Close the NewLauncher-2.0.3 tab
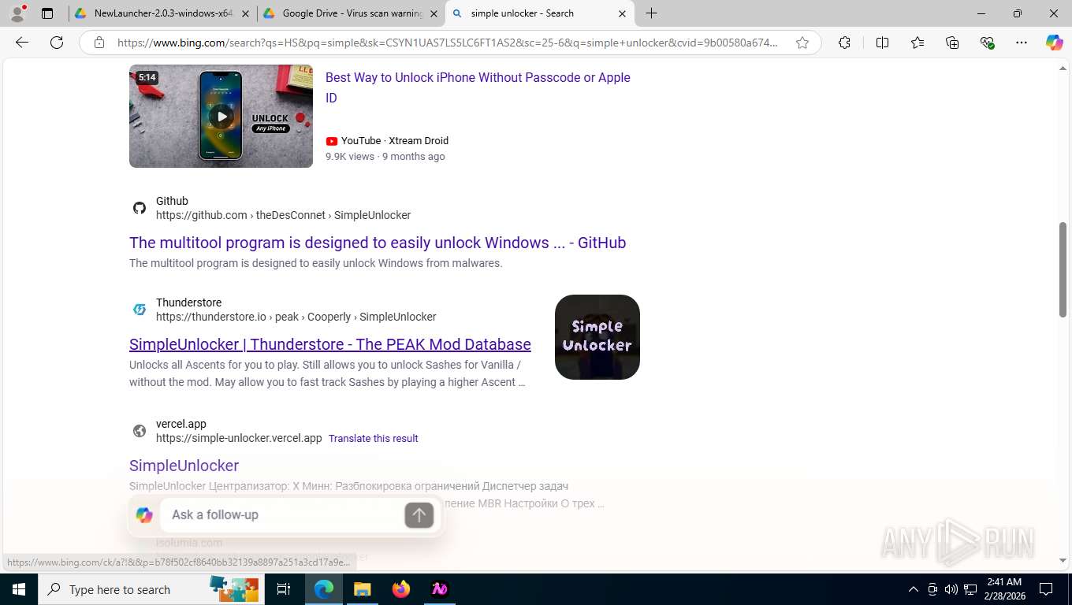1072x605 pixels. (x=245, y=13)
